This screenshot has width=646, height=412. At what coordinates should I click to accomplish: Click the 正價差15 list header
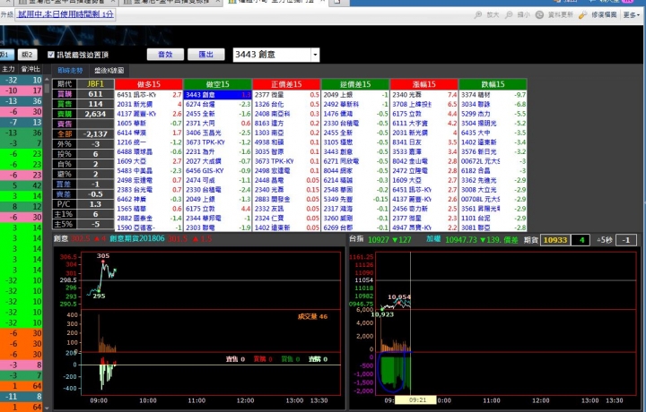[x=286, y=84]
